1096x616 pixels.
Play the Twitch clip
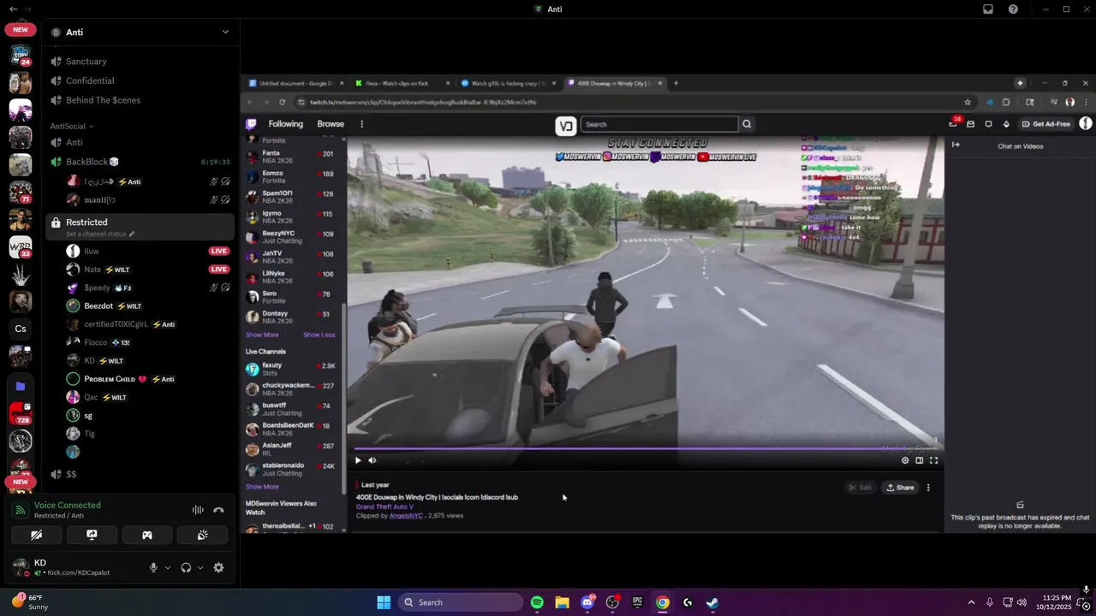[x=358, y=460]
